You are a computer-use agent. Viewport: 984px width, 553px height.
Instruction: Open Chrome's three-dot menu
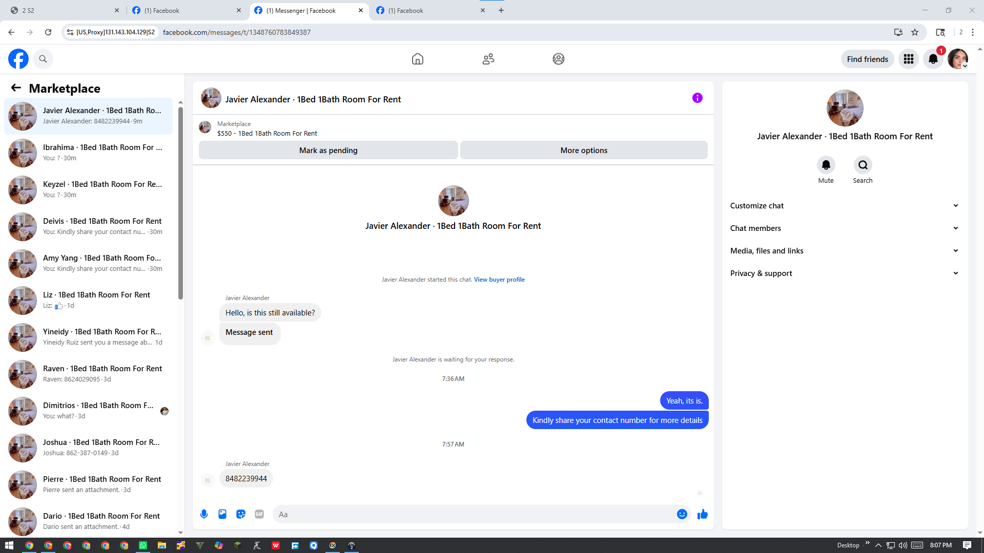(973, 32)
